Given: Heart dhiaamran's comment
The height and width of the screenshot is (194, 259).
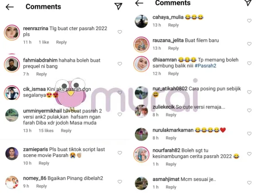Looking at the screenshot, I should (x=249, y=63).
